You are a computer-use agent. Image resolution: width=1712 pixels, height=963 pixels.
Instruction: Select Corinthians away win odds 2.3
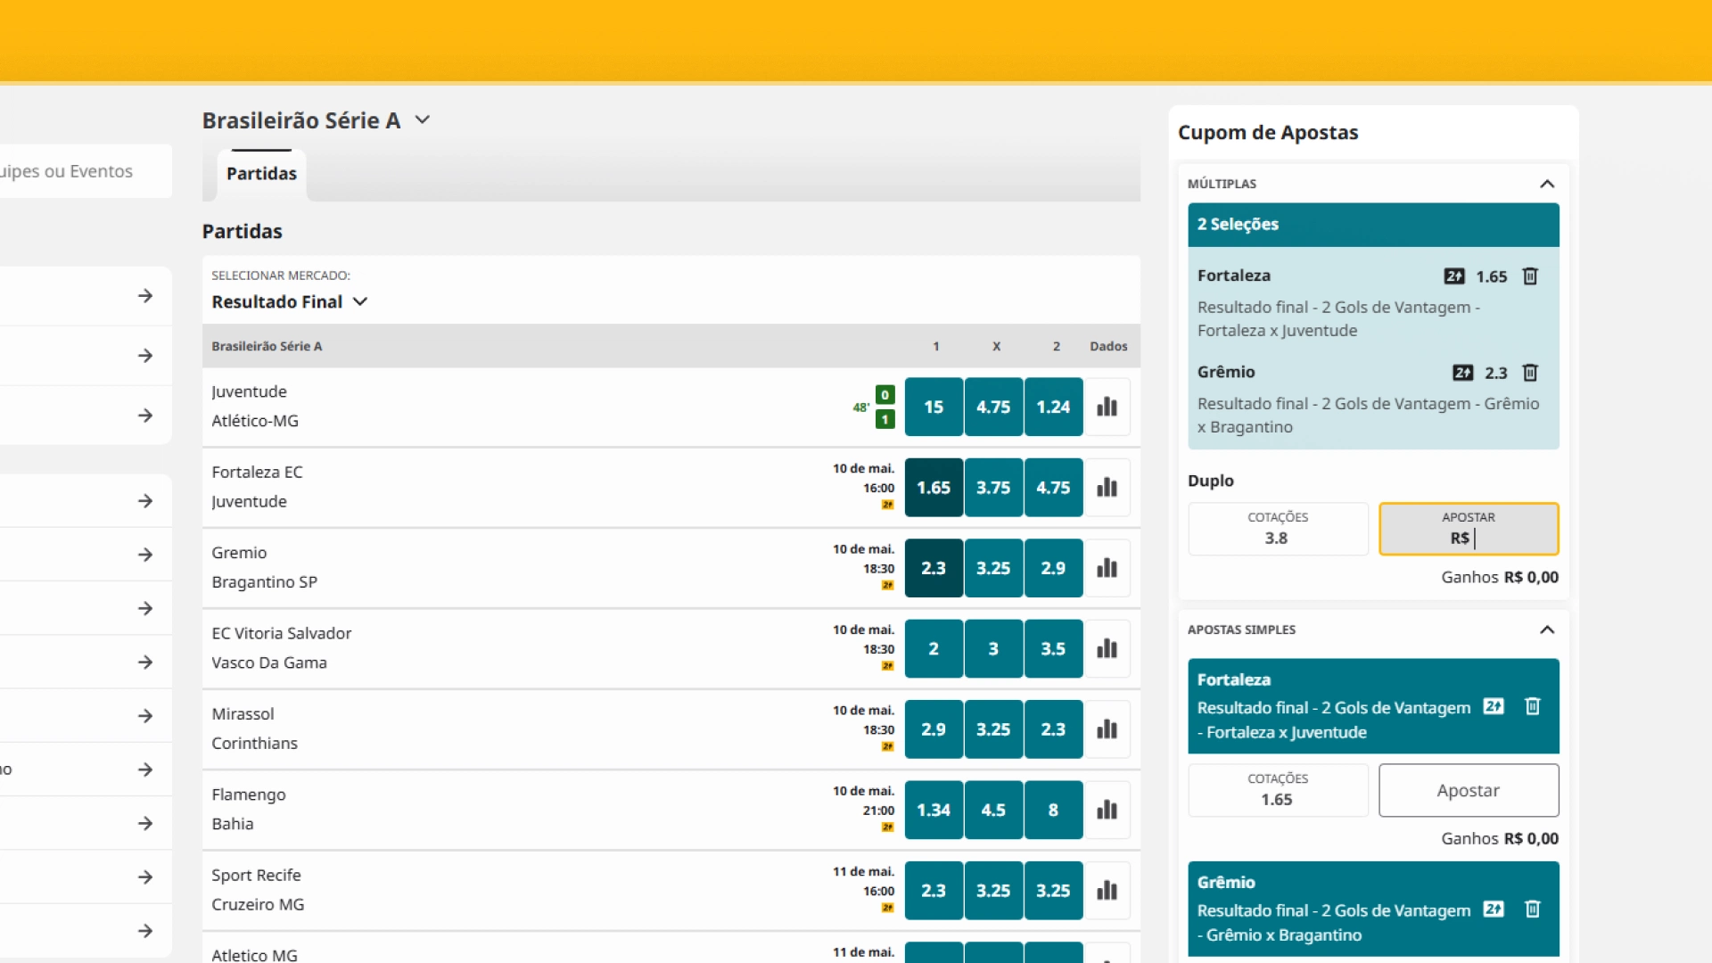coord(1053,729)
